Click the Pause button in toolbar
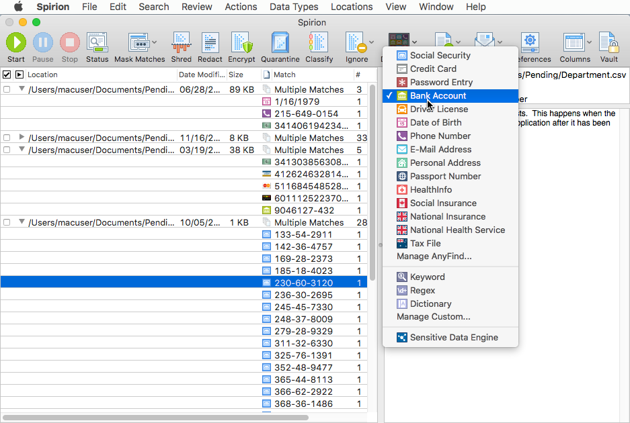 pyautogui.click(x=42, y=42)
